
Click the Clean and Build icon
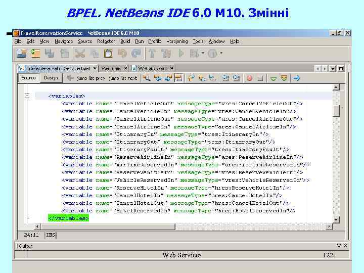166,54
